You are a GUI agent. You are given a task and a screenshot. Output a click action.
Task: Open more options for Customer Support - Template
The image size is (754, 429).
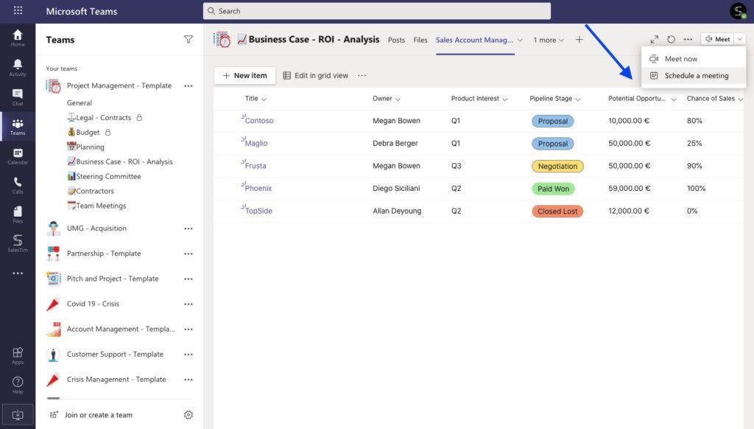tap(188, 354)
